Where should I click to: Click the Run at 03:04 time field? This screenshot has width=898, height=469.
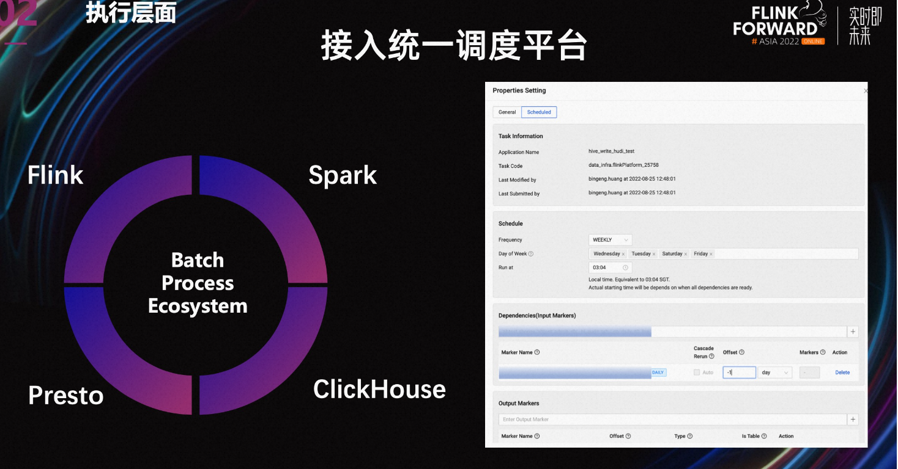pos(610,267)
